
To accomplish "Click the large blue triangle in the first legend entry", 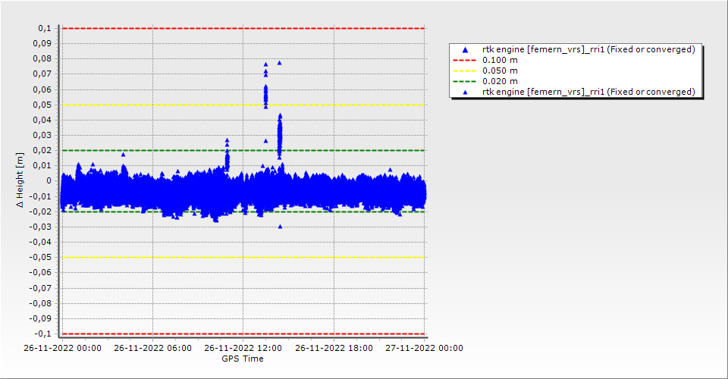I will 466,50.
